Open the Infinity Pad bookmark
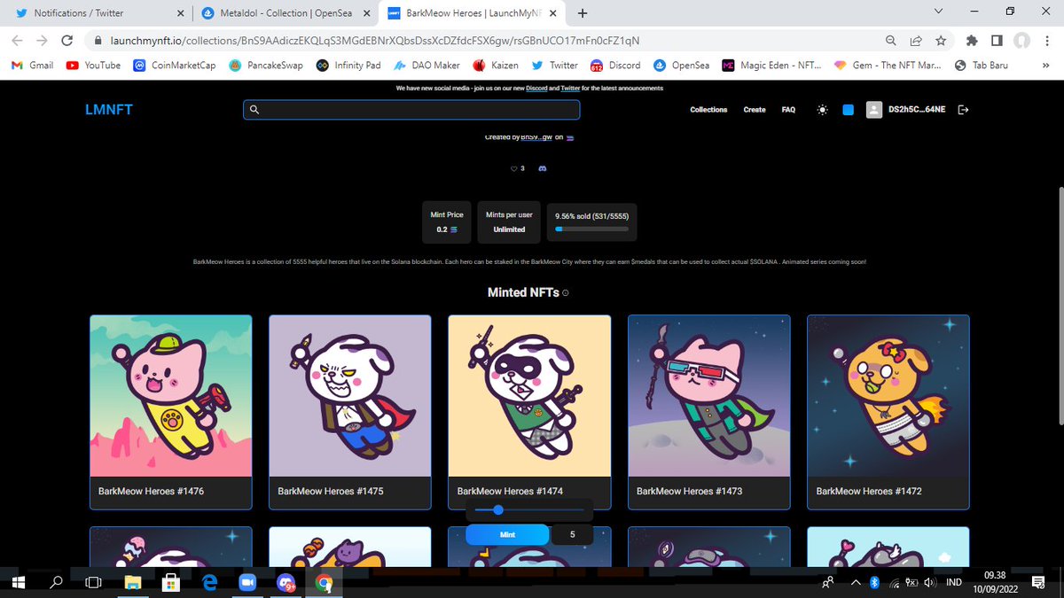Screen dimensions: 1064x598 pyautogui.click(x=348, y=65)
